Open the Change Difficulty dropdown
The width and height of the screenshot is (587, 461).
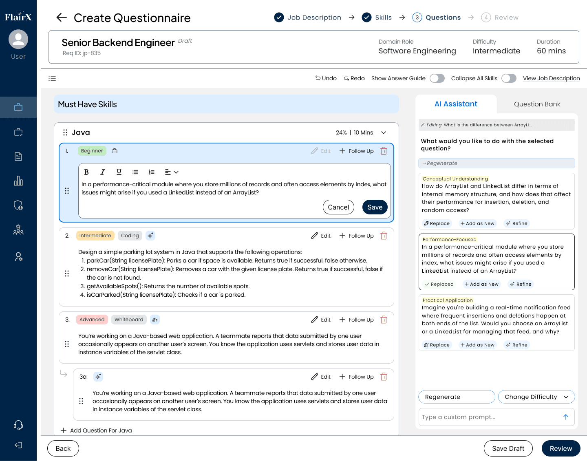click(536, 397)
